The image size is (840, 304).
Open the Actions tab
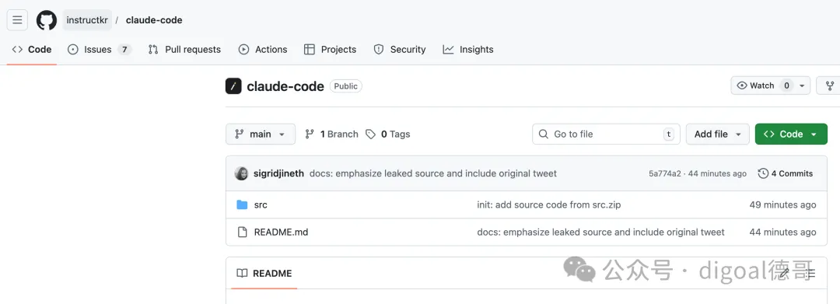[263, 49]
